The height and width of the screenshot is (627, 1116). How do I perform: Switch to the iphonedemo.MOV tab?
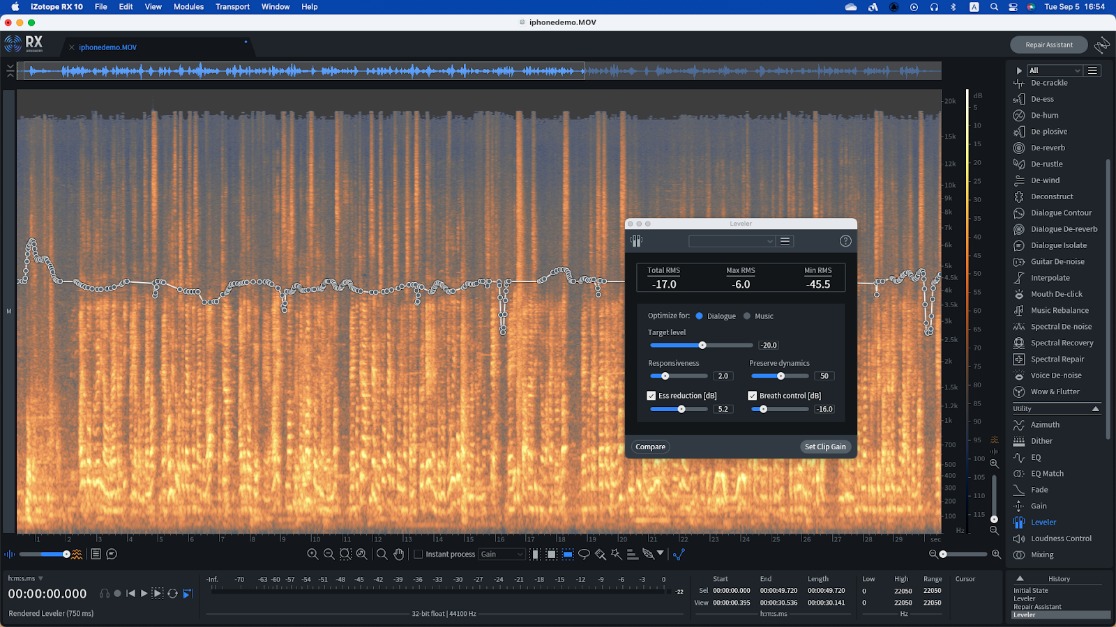(107, 47)
